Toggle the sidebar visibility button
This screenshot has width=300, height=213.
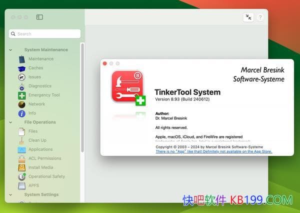pyautogui.click(x=39, y=17)
